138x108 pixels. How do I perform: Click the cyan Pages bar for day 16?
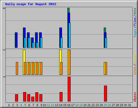pyautogui.click(x=70, y=35)
